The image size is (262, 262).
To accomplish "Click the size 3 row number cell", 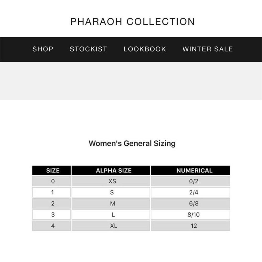I will [51, 215].
